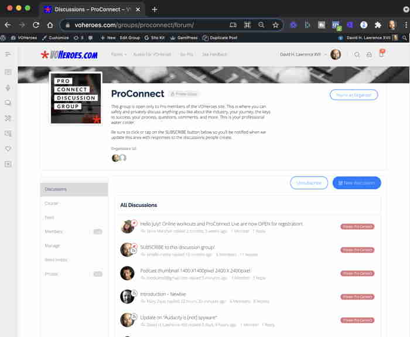The width and height of the screenshot is (410, 337).
Task: Click the Go Pro link in the site header
Action: (186, 55)
